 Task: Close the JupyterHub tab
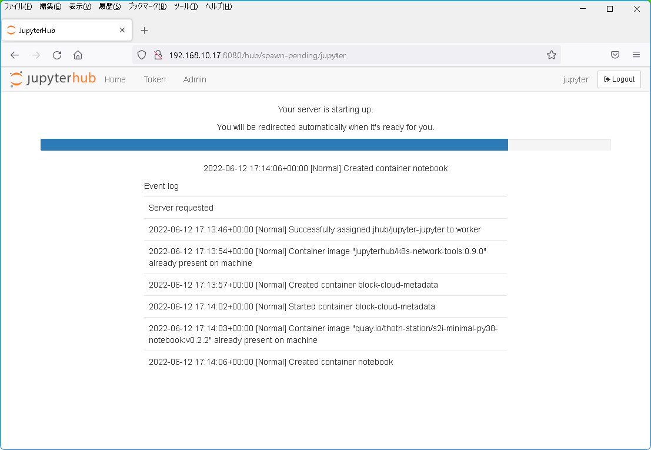point(122,30)
